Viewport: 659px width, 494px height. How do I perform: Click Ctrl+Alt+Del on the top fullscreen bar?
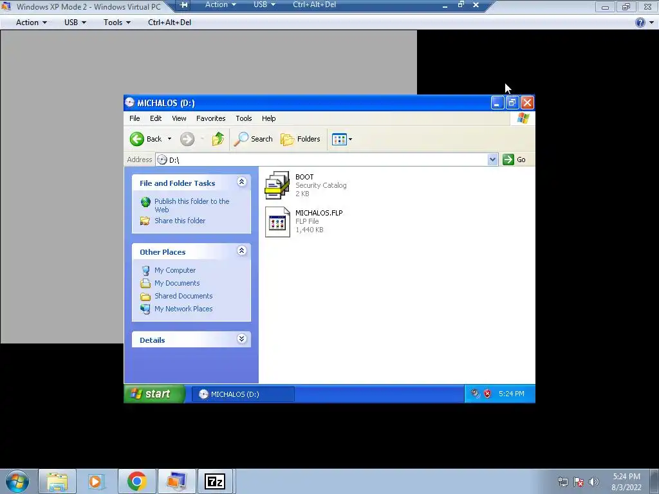pyautogui.click(x=314, y=5)
